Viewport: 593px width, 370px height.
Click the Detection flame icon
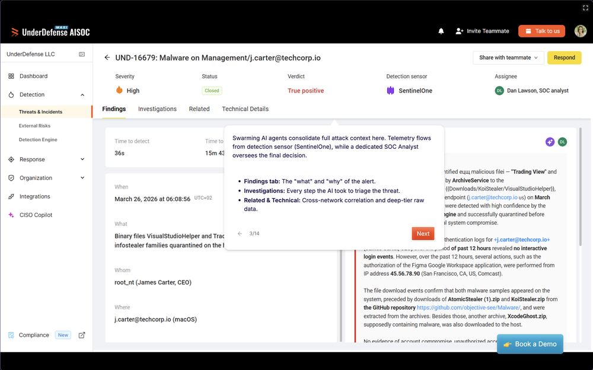point(11,95)
